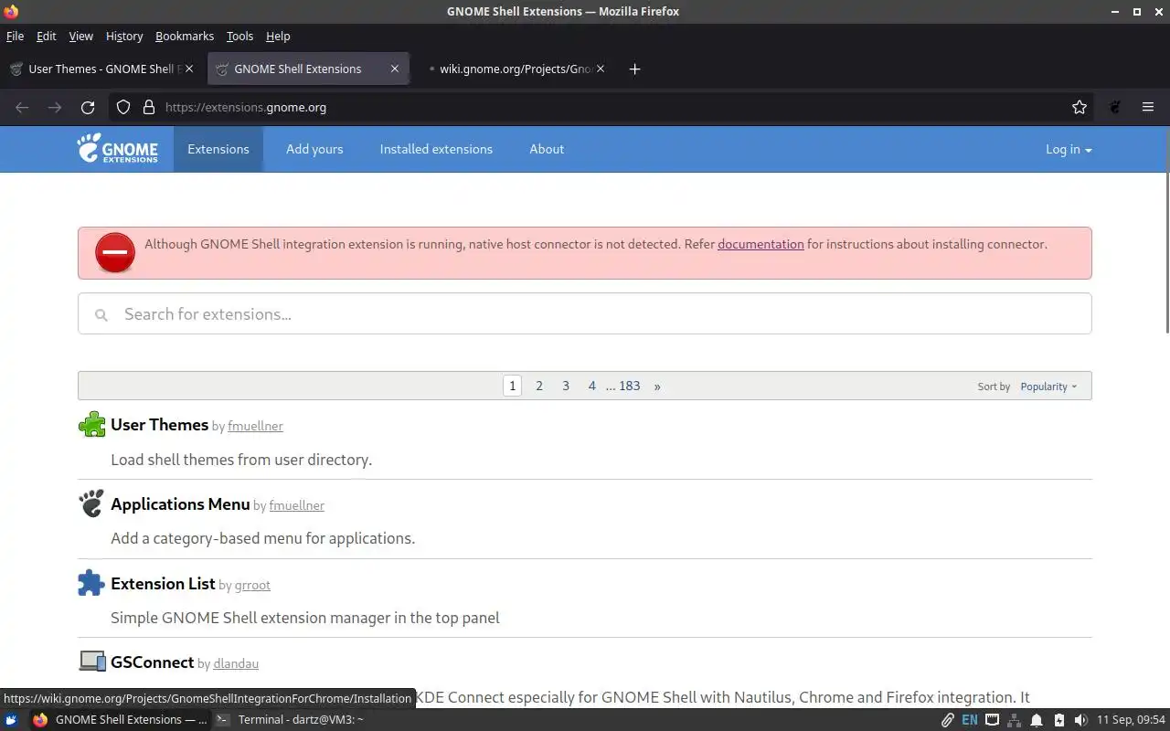The width and height of the screenshot is (1170, 731).
Task: Open the History menu
Action: (124, 36)
